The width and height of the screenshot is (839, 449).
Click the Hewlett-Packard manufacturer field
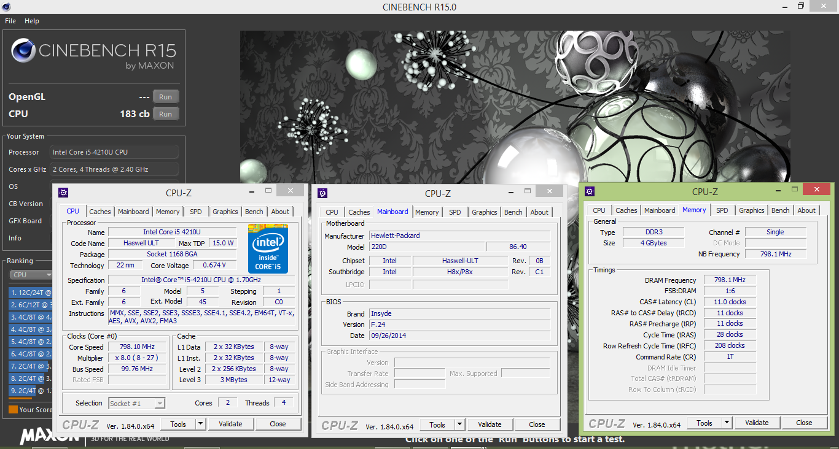tap(460, 236)
